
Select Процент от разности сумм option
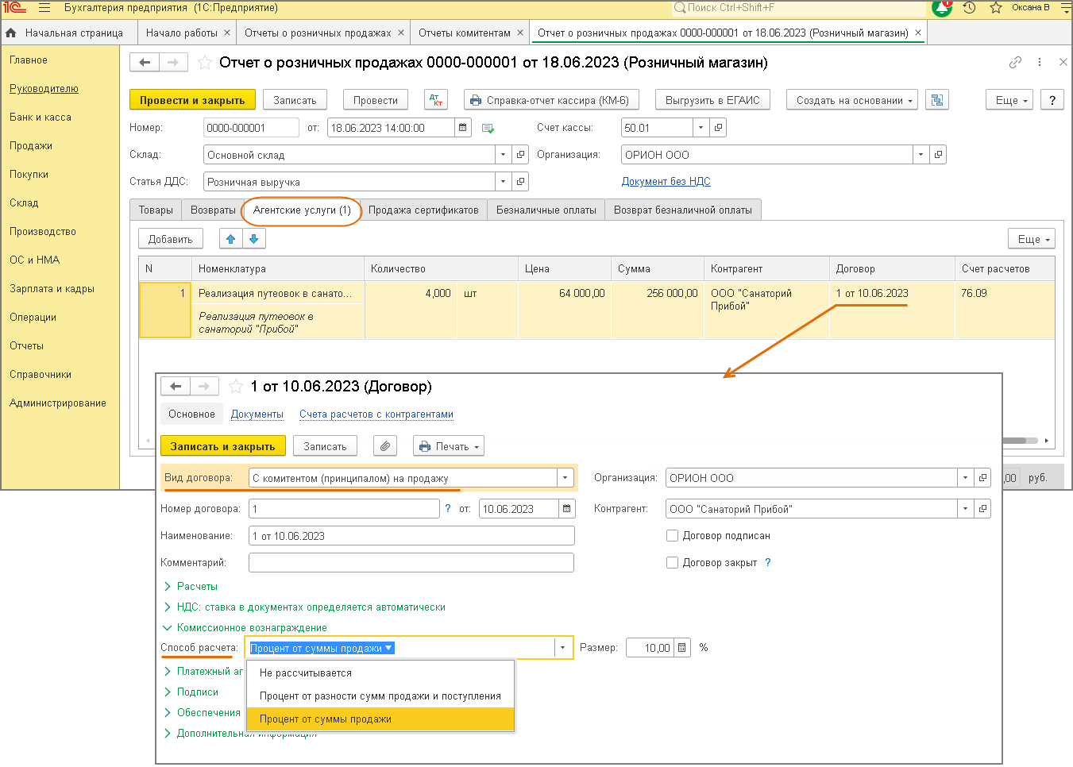[x=381, y=696]
